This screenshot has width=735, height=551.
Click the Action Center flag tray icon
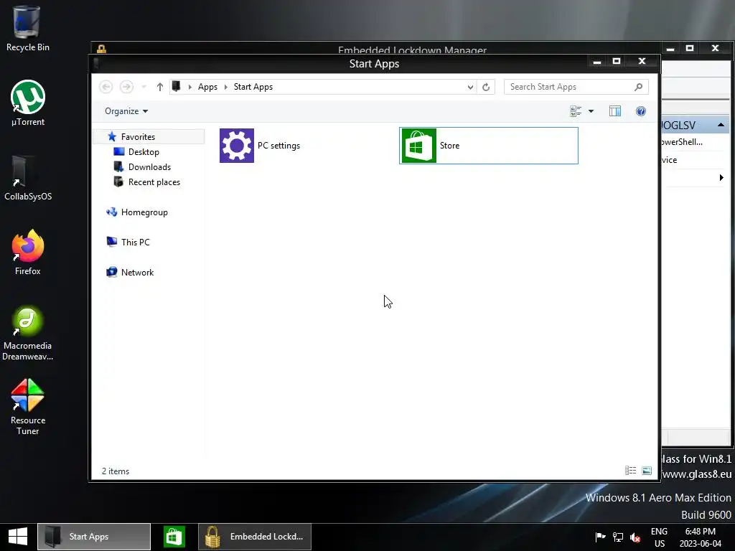tap(600, 537)
